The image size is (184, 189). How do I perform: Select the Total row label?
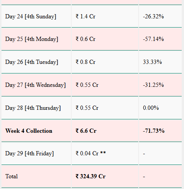11,176
